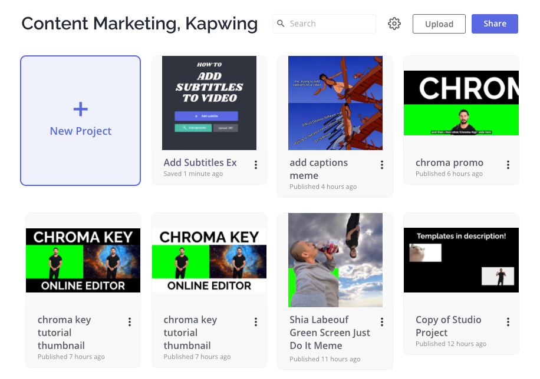Screen dimensions: 540x379
Task: Open the Add Subtitles Ex project thumbnail
Action: [x=209, y=103]
